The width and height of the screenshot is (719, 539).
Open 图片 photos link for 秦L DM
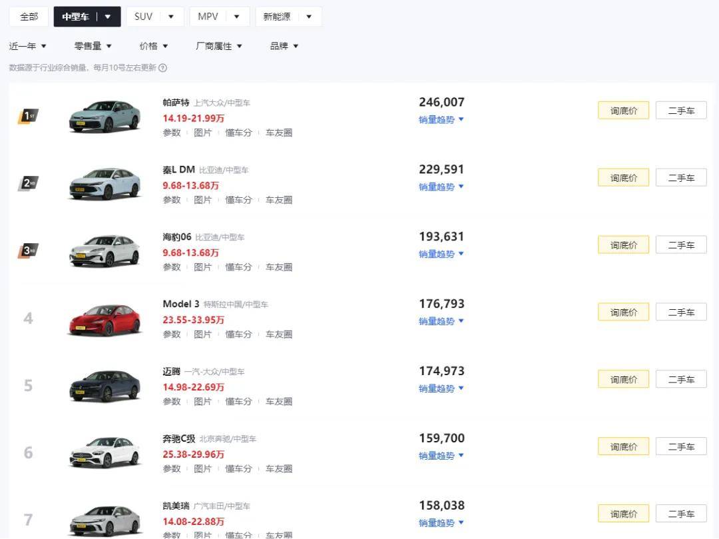coord(202,200)
